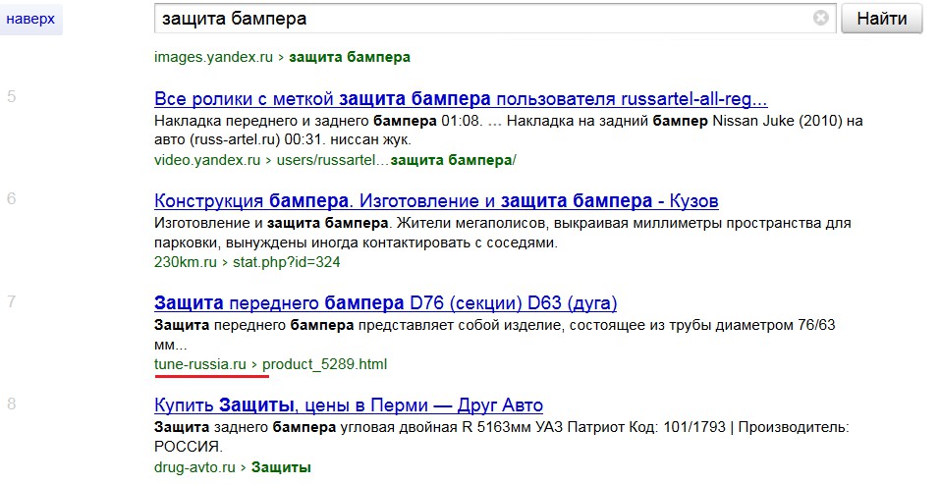
Task: Click snippet line парковки, вынуждены иногда контактировать
Action: click(356, 243)
